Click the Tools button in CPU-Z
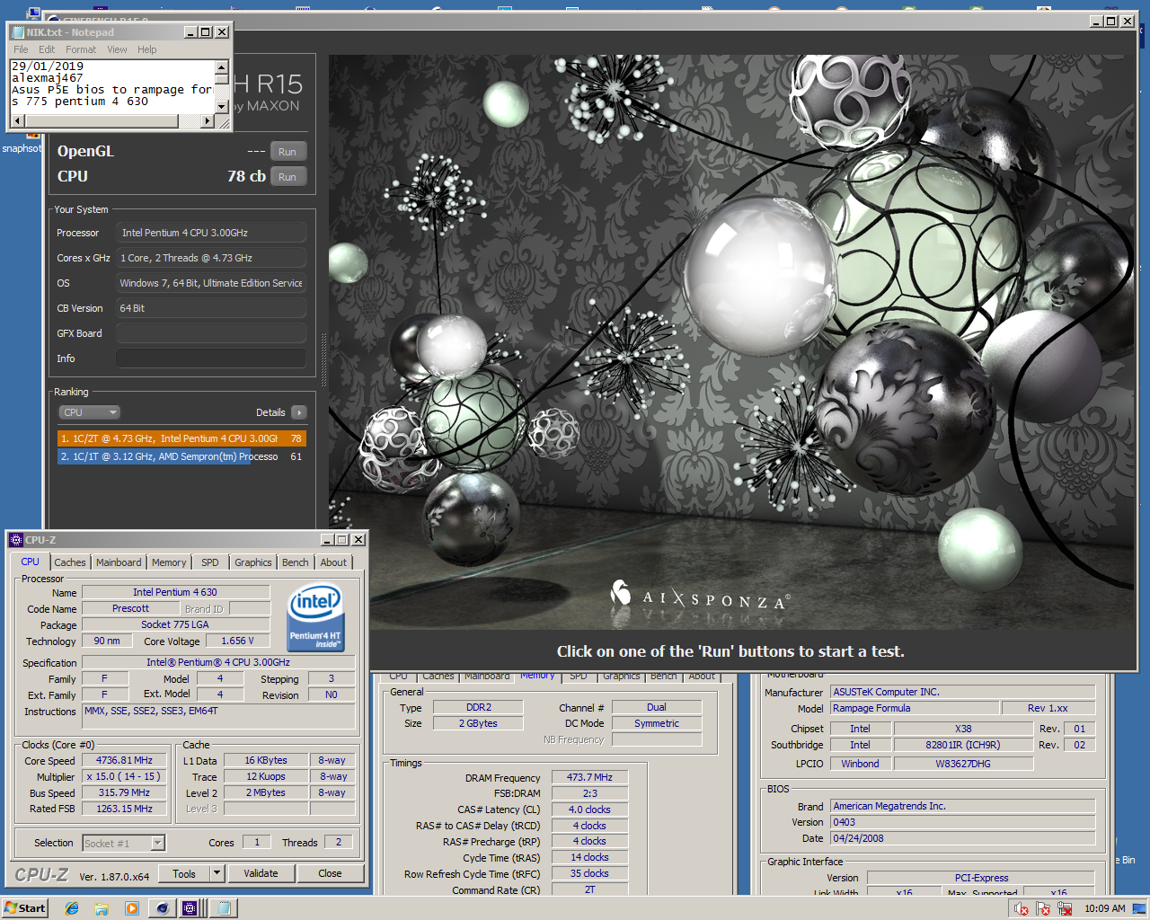 coord(184,873)
